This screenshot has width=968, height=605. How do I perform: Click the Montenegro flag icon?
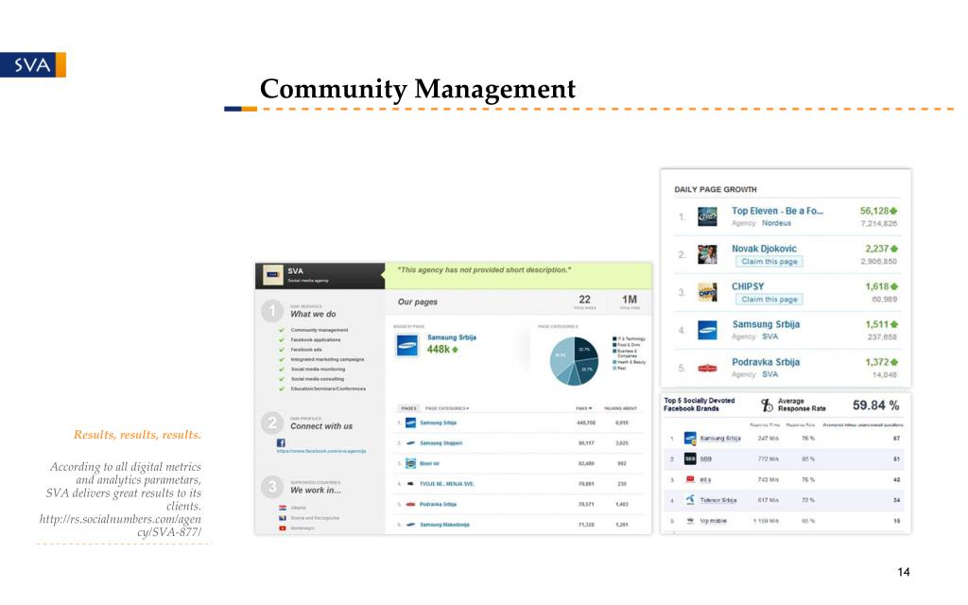click(x=283, y=528)
